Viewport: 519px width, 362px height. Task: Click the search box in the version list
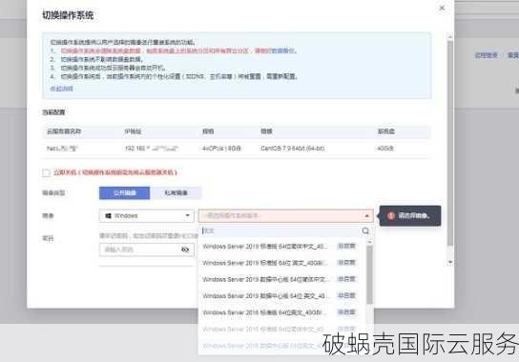pyautogui.click(x=280, y=231)
